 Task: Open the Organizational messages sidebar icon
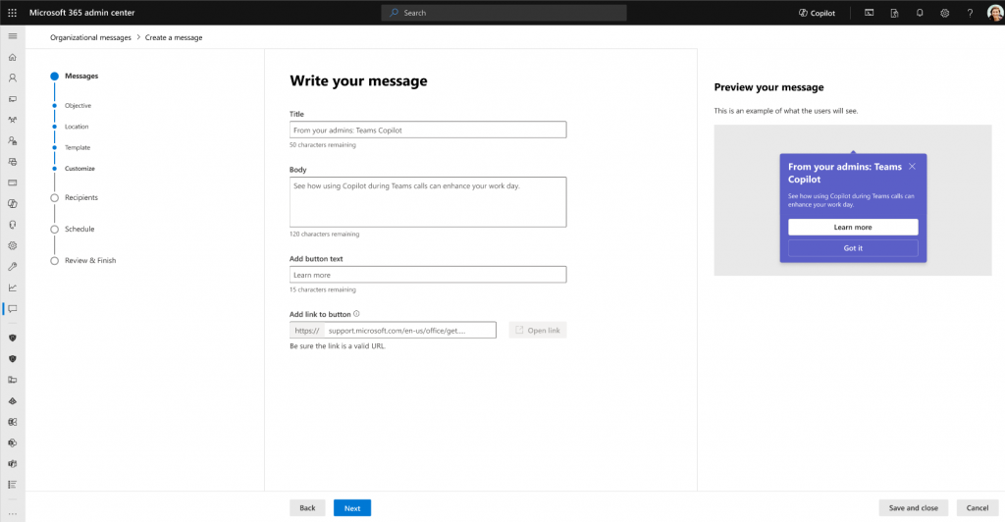tap(12, 309)
